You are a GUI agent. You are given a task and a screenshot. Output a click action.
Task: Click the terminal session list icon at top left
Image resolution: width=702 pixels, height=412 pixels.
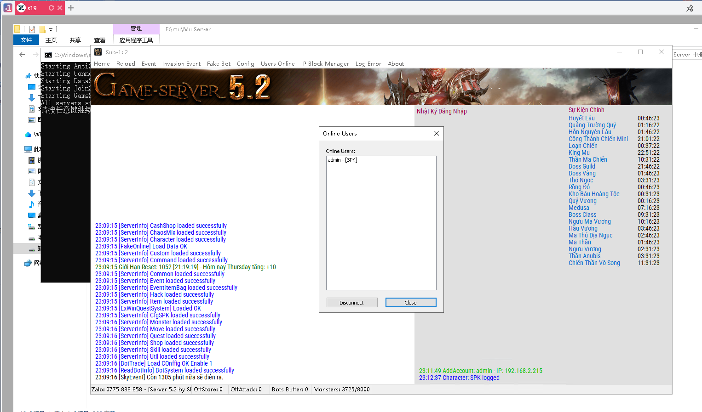pyautogui.click(x=8, y=8)
